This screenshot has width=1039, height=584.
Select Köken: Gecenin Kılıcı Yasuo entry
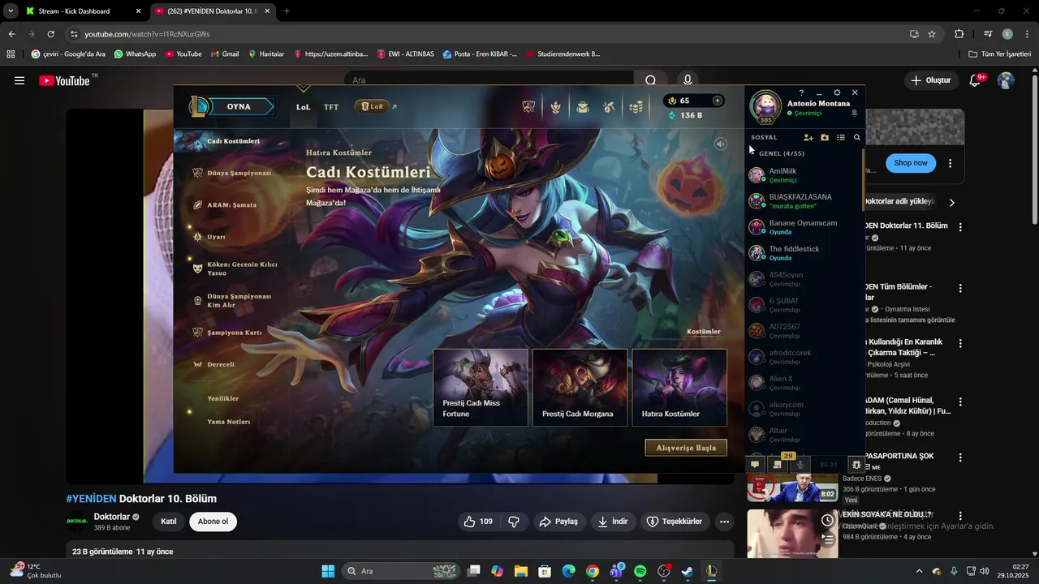coord(242,268)
